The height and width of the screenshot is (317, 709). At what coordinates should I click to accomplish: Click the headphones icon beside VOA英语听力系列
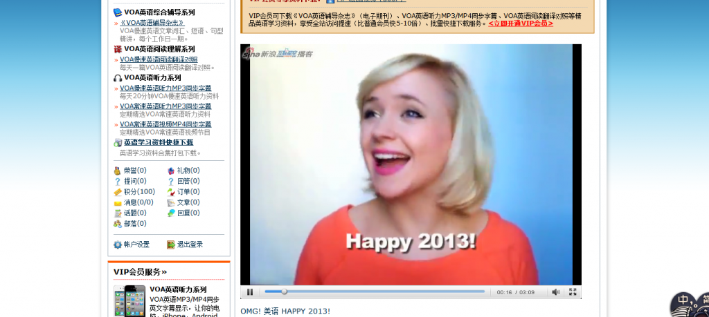pyautogui.click(x=118, y=78)
